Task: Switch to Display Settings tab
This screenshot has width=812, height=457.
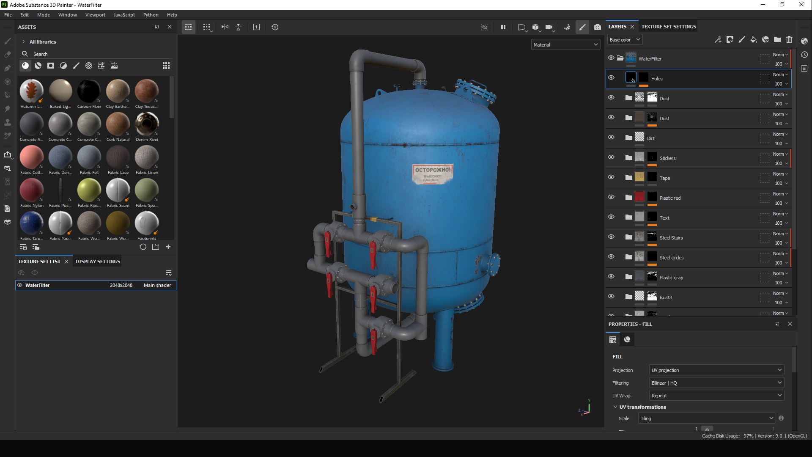Action: coord(98,262)
